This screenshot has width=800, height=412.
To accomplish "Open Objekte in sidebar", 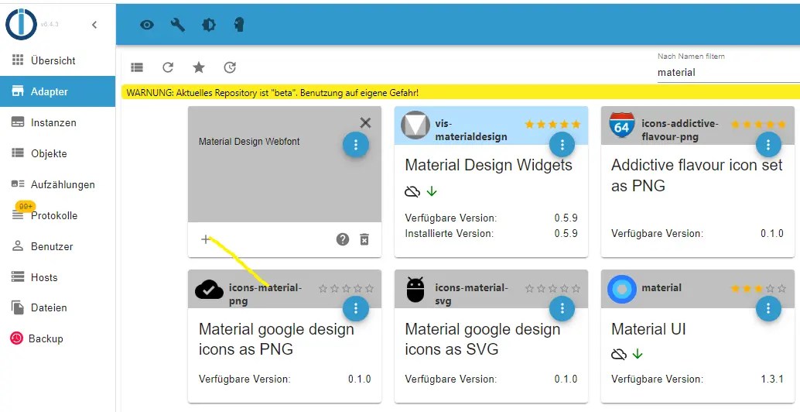I will coord(58,153).
